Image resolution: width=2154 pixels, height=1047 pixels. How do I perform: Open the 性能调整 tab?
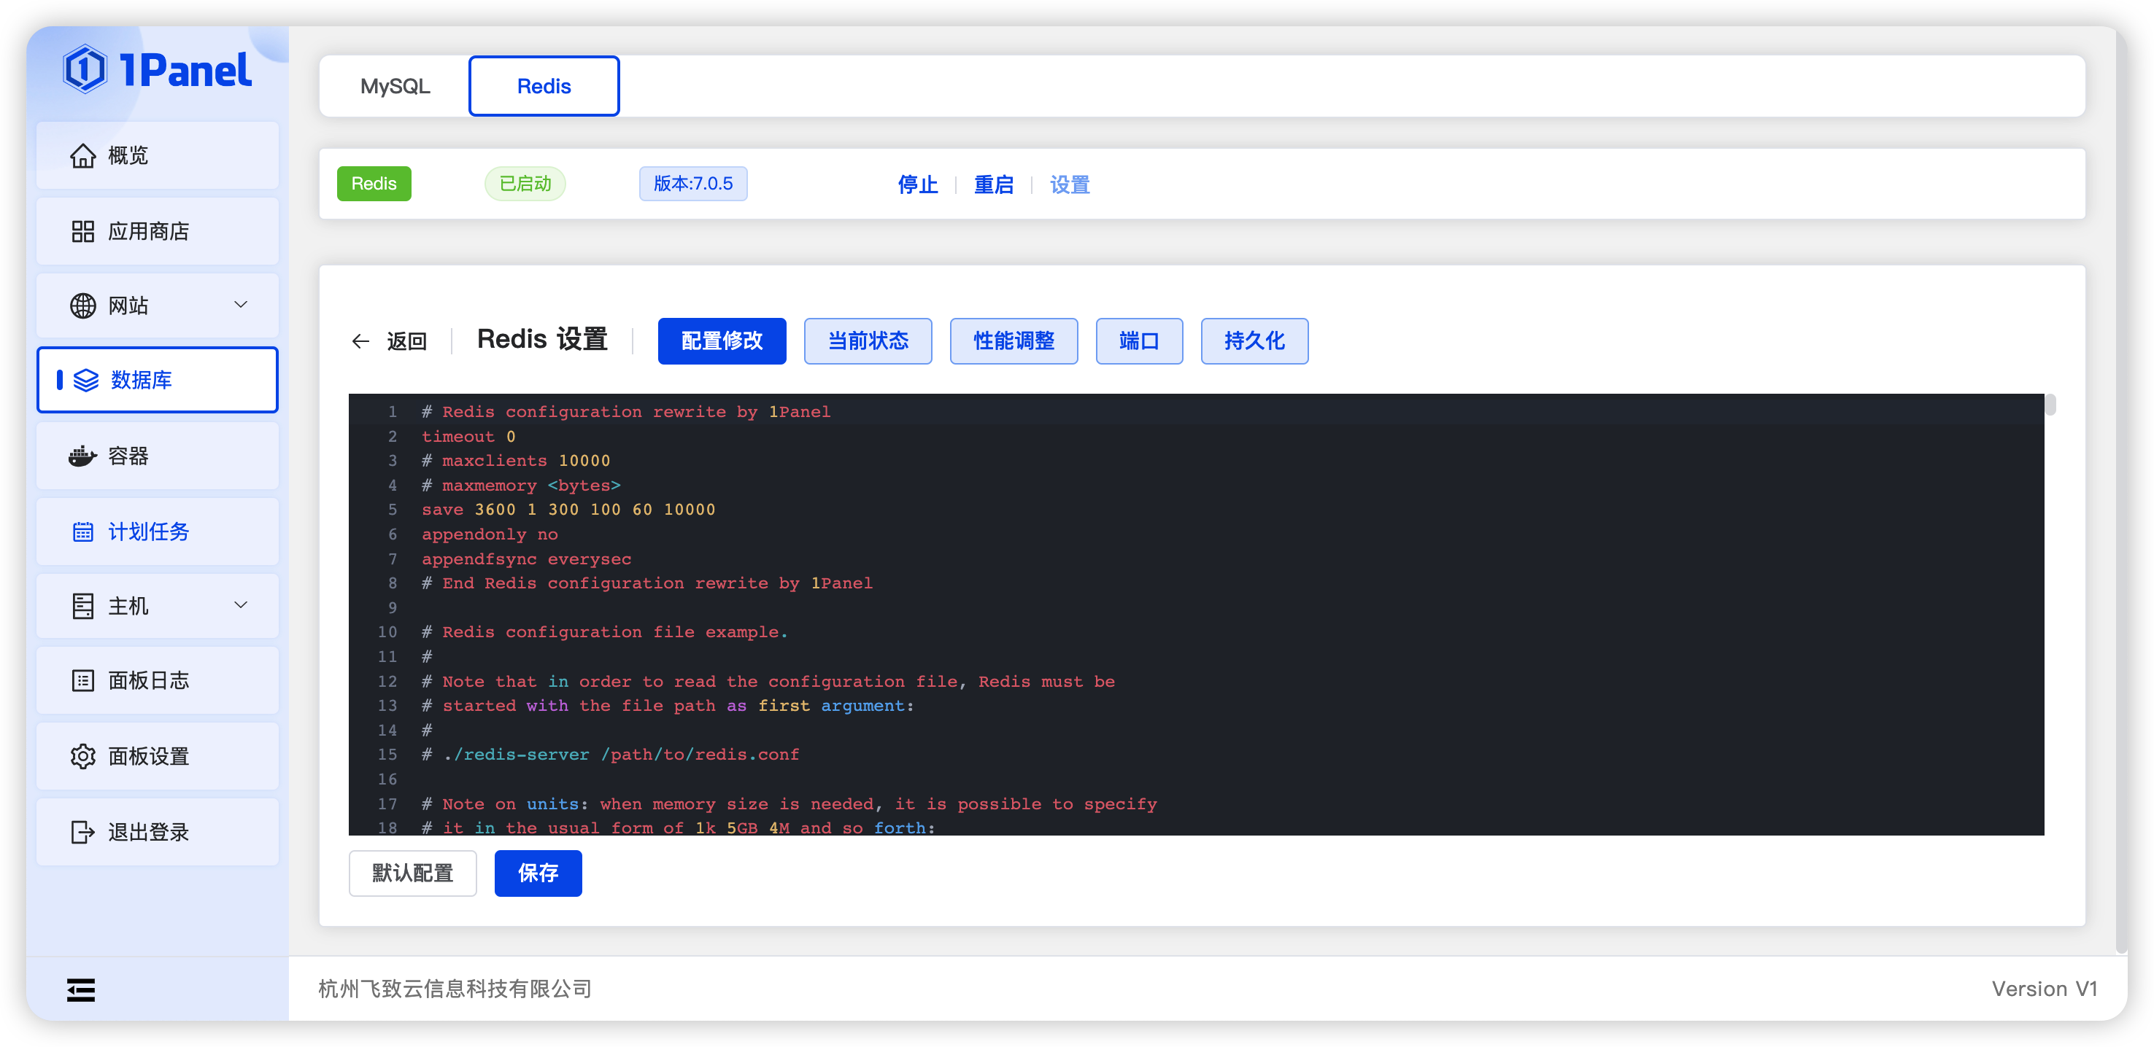(1014, 341)
